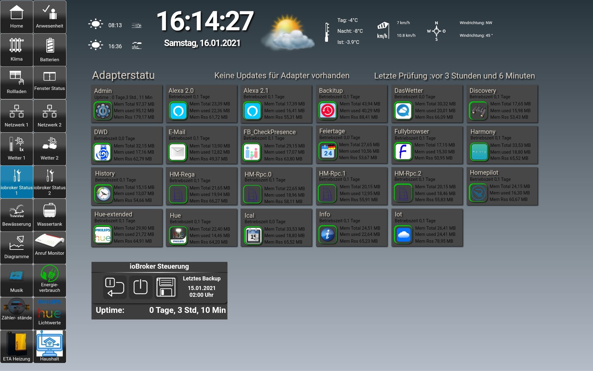The image size is (593, 371).
Task: Click the ioBroker restart icon
Action: 115,287
